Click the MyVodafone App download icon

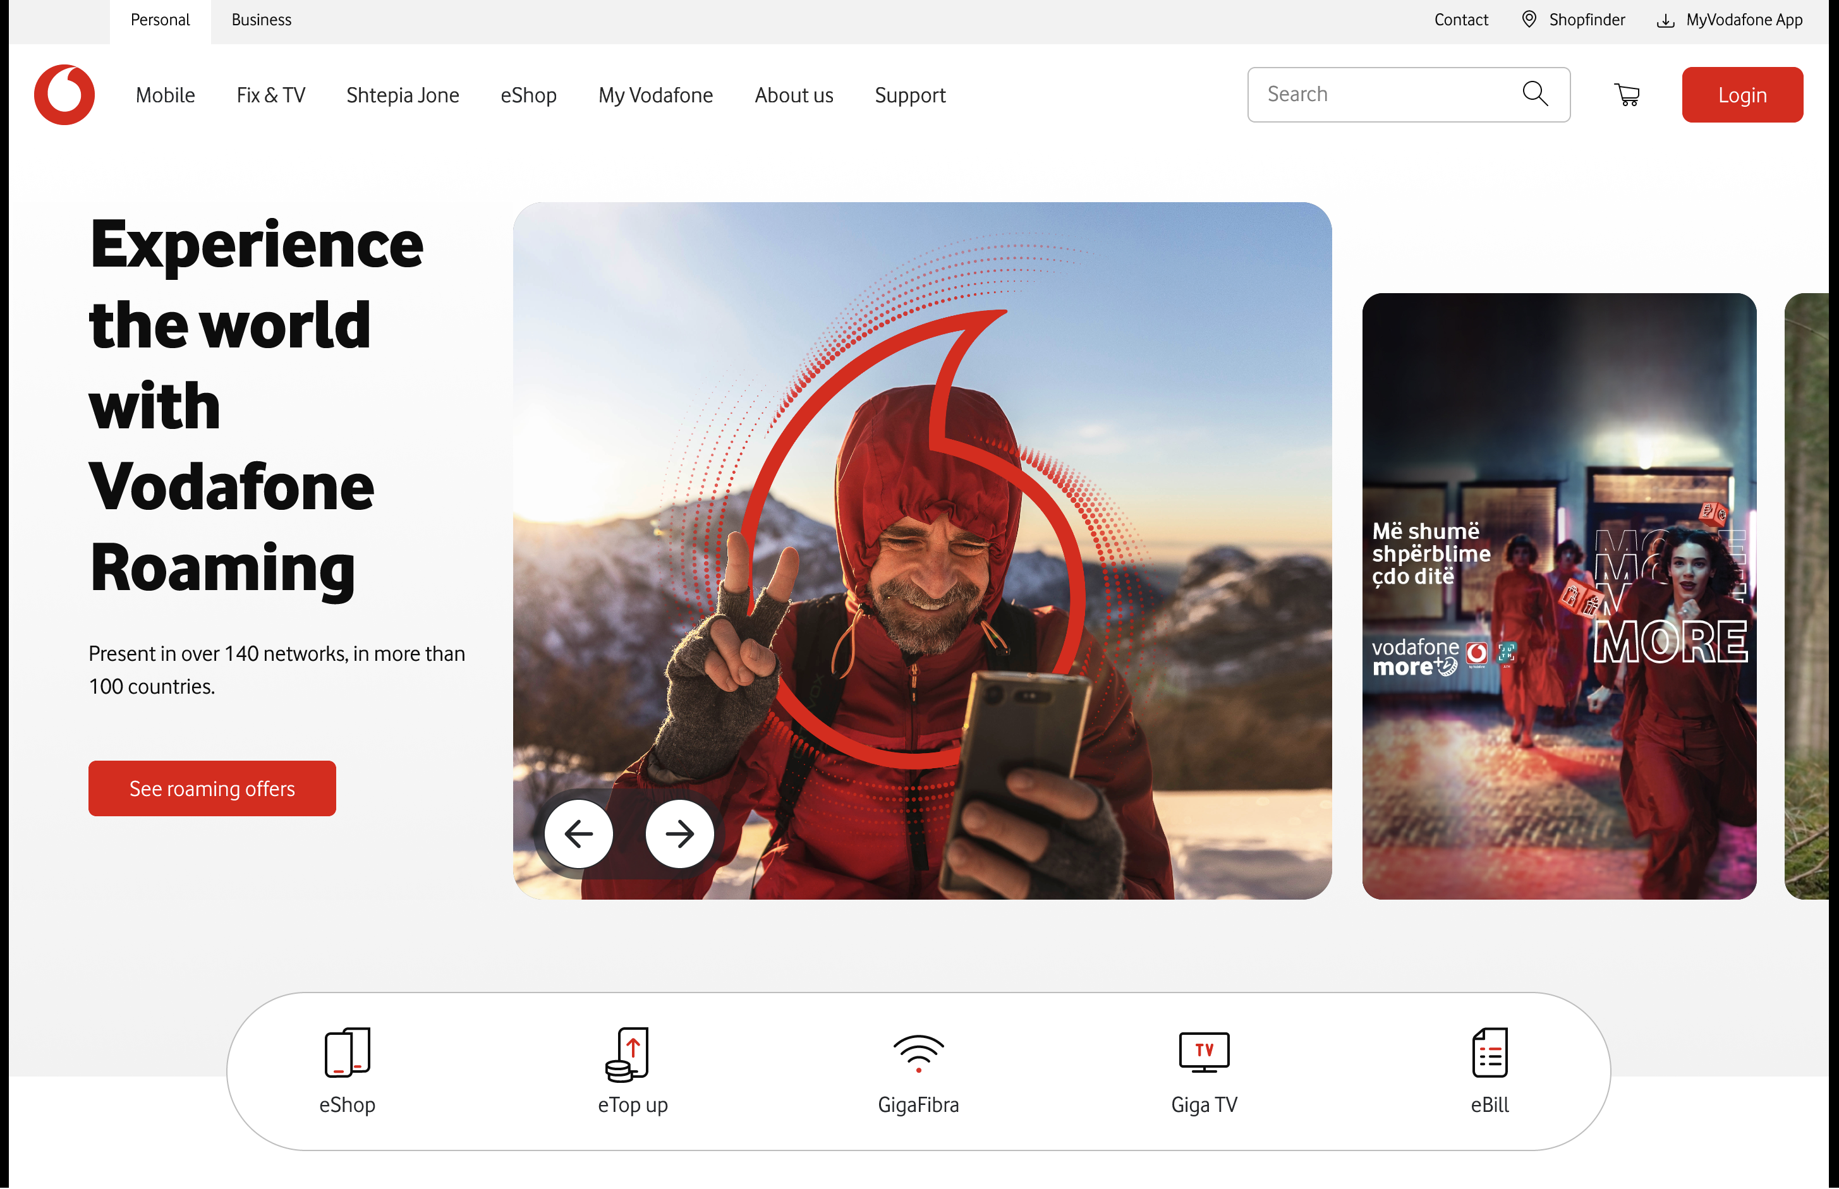click(1665, 21)
